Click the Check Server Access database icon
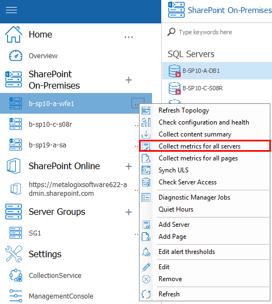 pos(146,182)
